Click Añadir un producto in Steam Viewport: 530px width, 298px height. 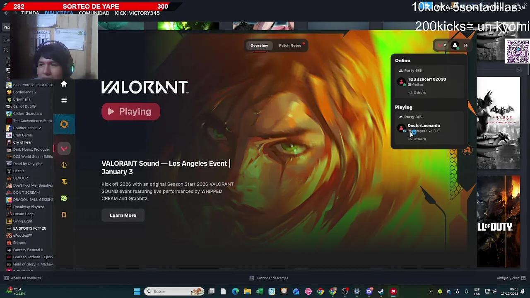[23, 278]
